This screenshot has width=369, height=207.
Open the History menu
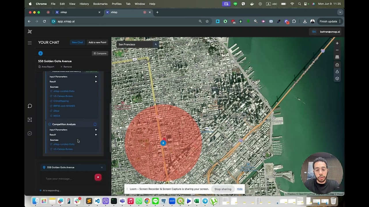coord(84,4)
